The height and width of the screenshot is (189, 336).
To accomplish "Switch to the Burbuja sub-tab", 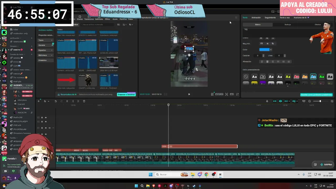I will point(288,25).
